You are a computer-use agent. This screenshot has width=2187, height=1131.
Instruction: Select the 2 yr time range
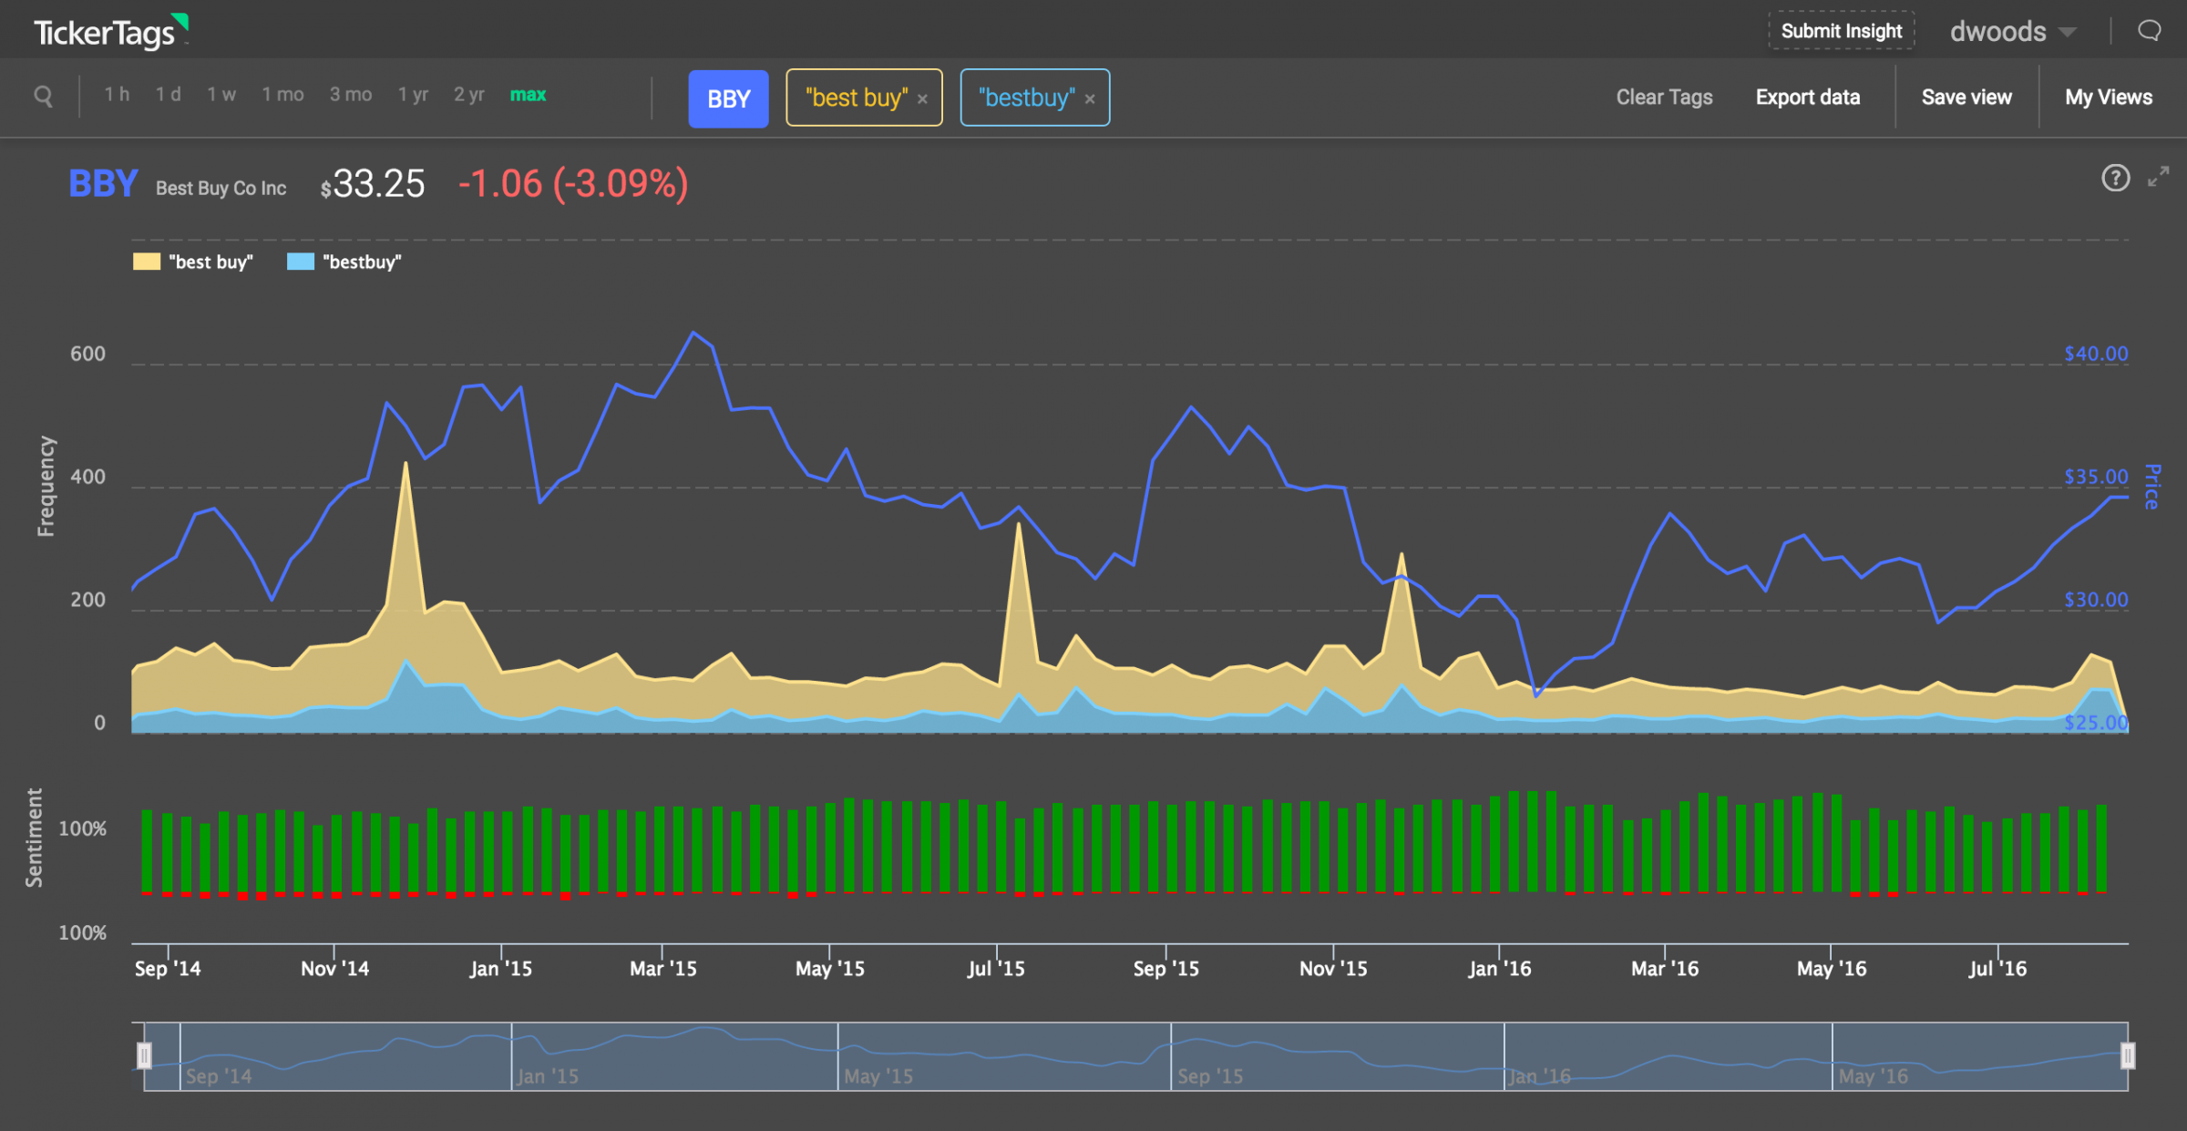[x=469, y=95]
